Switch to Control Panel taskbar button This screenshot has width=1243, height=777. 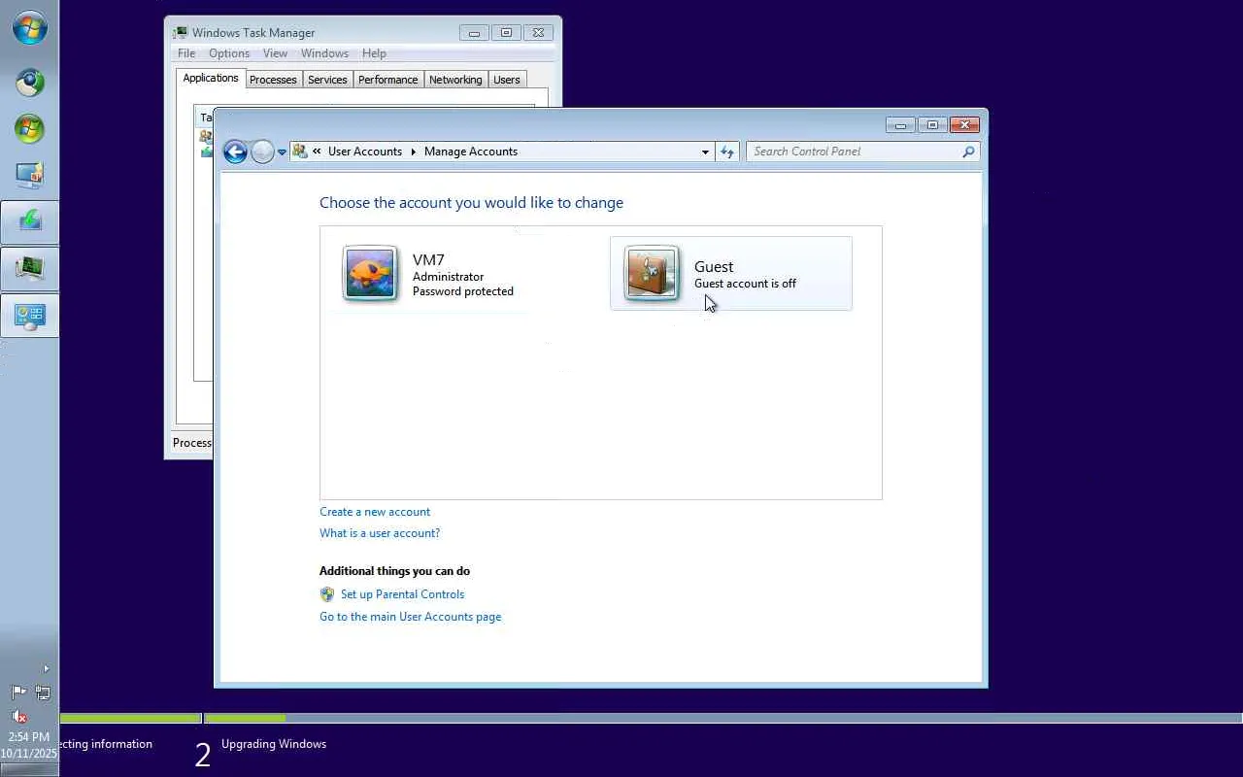coord(29,316)
